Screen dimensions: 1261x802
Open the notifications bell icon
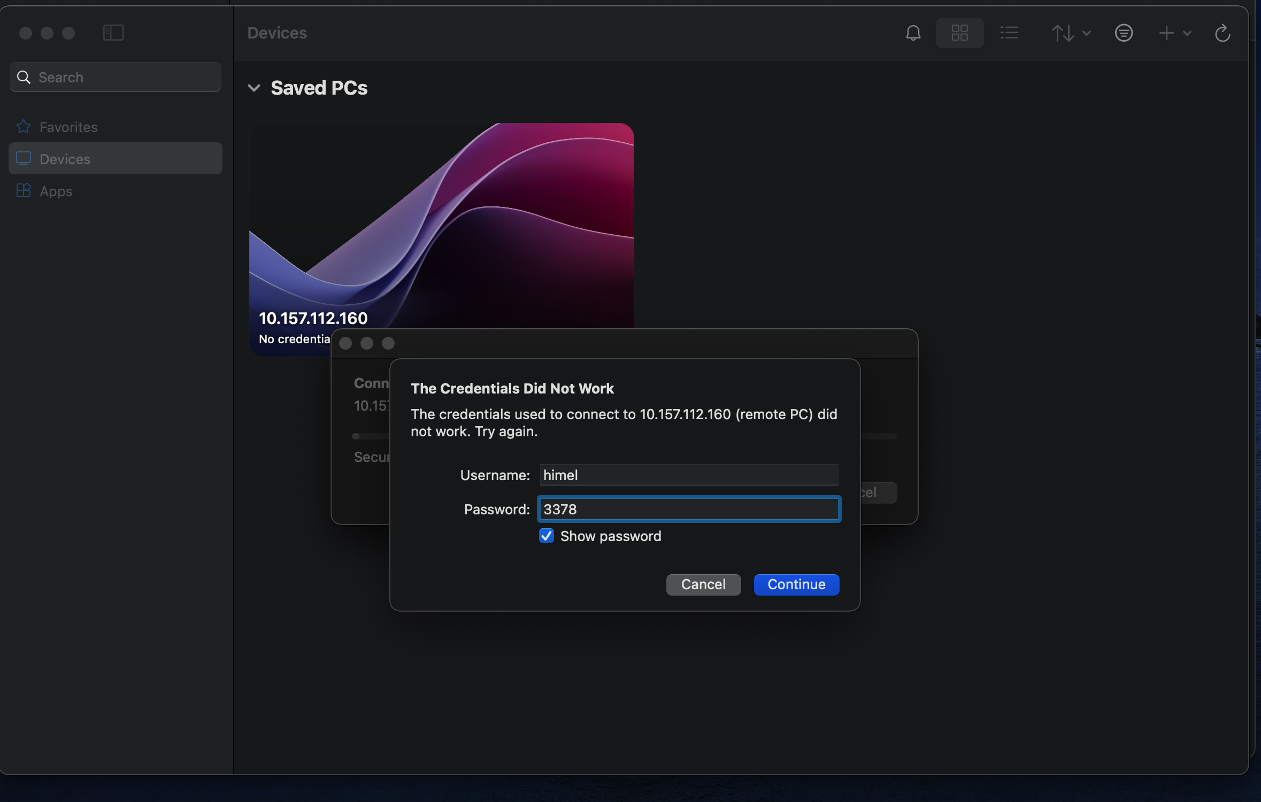pos(913,33)
